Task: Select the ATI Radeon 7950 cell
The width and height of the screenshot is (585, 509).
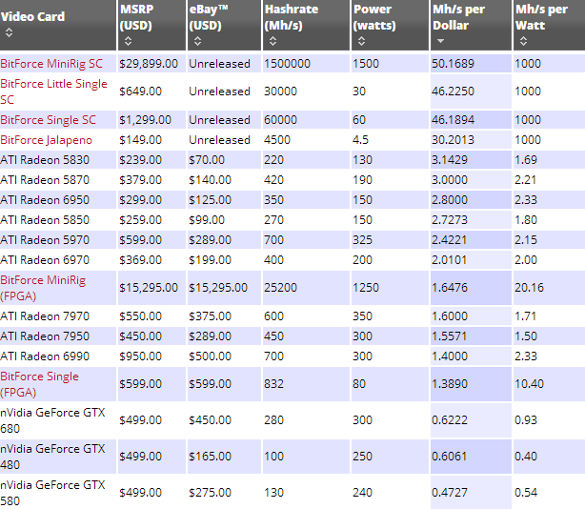Action: [58, 336]
